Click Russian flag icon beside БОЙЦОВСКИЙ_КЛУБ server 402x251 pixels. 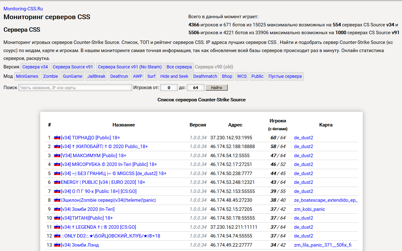57,236
